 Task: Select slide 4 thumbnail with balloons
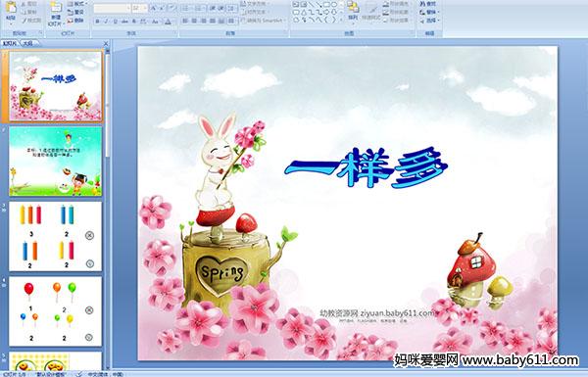pos(56,311)
